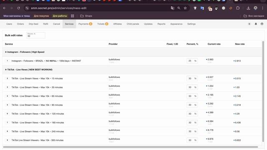Open the browser downloads icon

(x=248, y=8)
